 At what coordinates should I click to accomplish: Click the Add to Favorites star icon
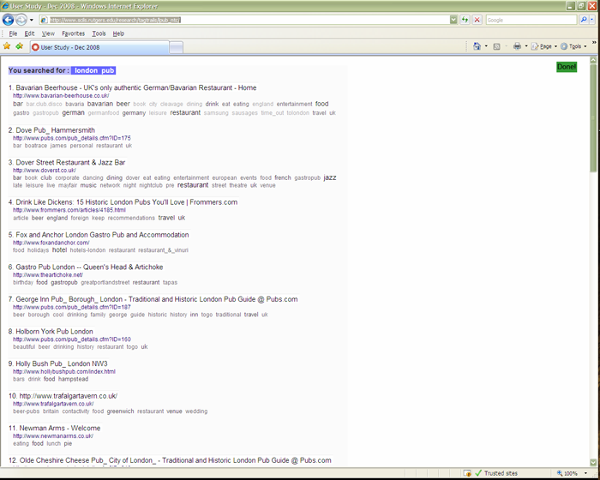tap(19, 46)
